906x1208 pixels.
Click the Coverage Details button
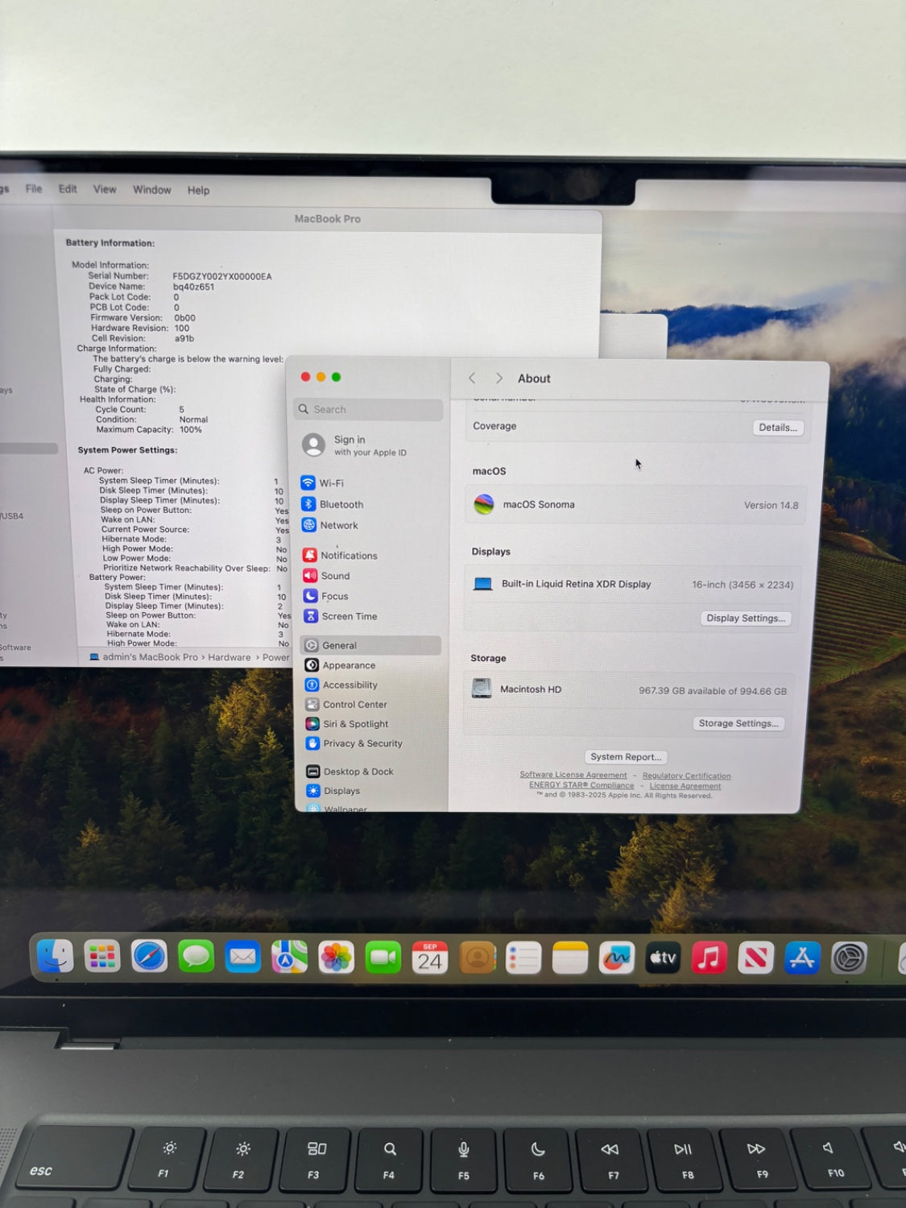click(777, 428)
